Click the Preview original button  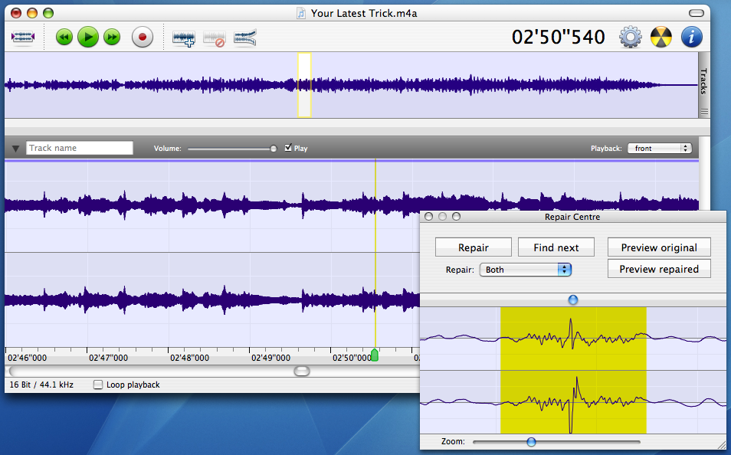pos(659,247)
